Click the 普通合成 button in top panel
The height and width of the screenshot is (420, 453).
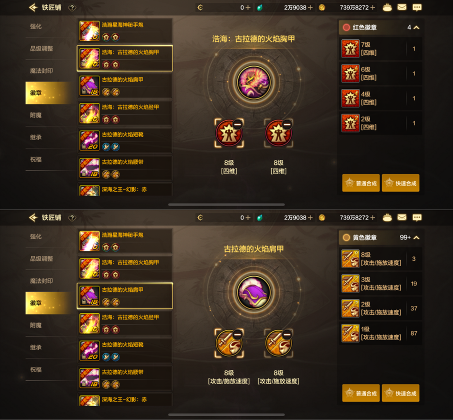pos(361,183)
